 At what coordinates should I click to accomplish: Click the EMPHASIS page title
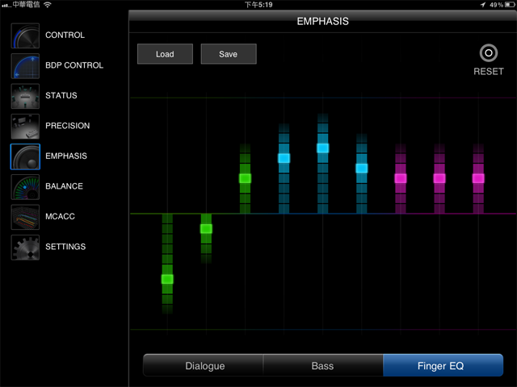(x=322, y=22)
